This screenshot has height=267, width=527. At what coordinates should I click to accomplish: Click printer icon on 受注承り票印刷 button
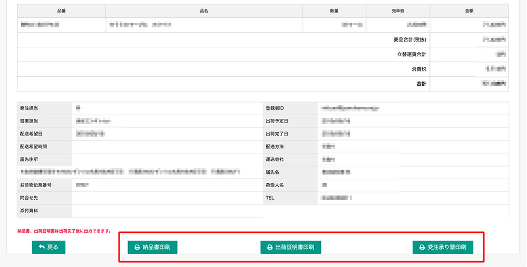[x=422, y=247]
